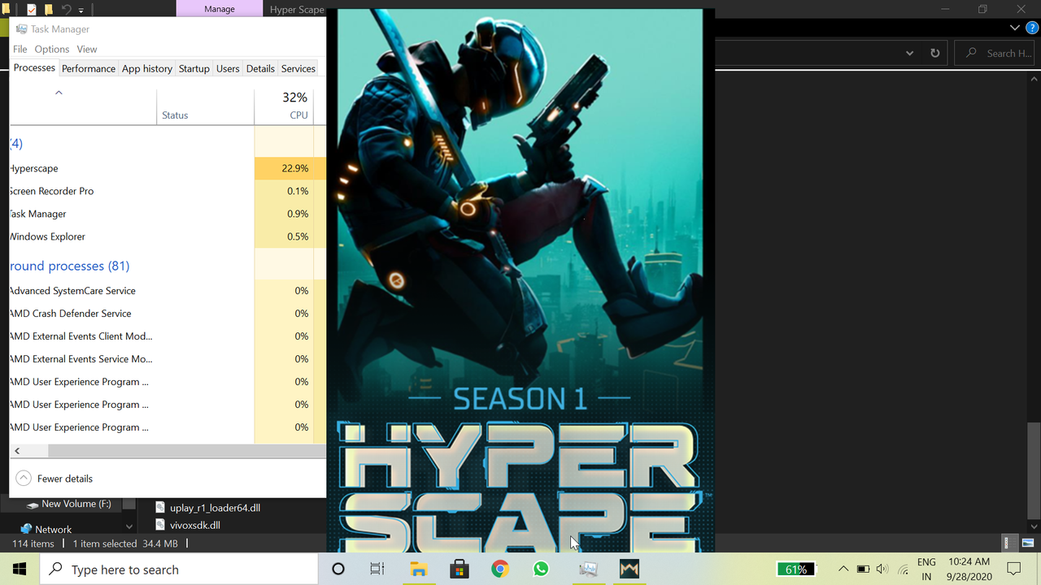1041x585 pixels.
Task: Expand the File Explorer ribbon chevron
Action: click(x=1014, y=28)
